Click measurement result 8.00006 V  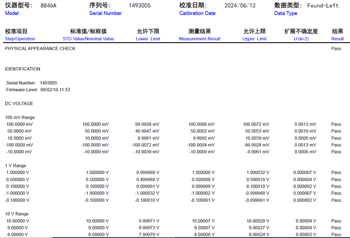coord(204,235)
